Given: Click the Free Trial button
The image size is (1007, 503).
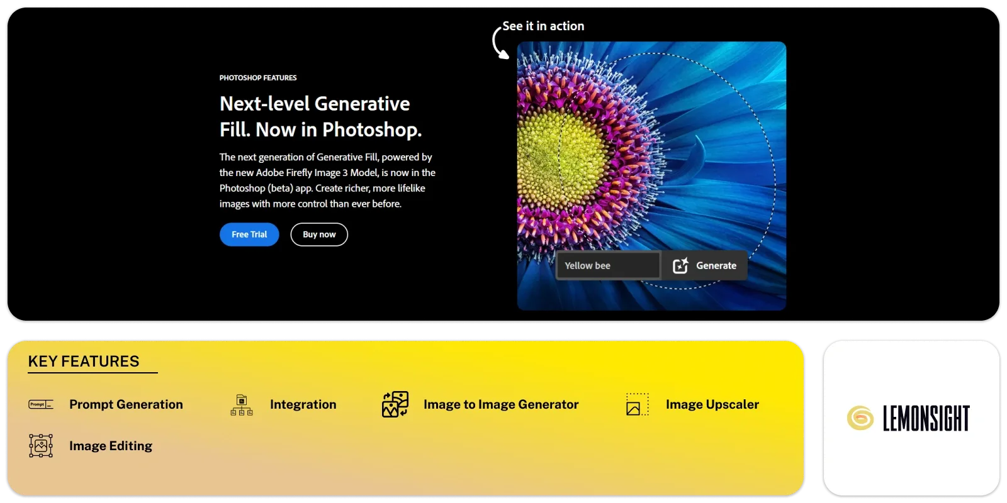Looking at the screenshot, I should [x=249, y=235].
